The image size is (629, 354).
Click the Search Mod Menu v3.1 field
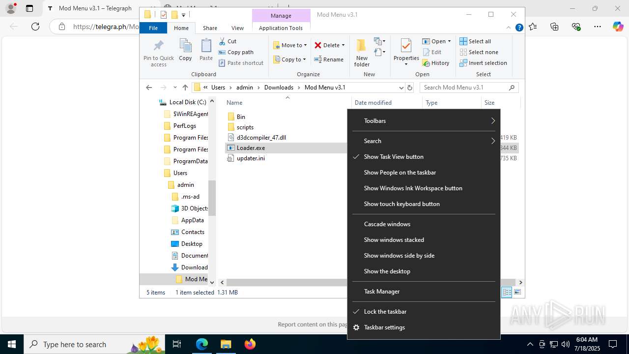(469, 88)
